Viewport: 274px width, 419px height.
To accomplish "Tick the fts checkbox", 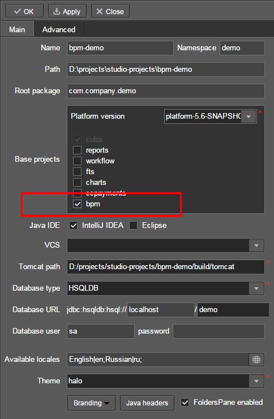I will [78, 171].
